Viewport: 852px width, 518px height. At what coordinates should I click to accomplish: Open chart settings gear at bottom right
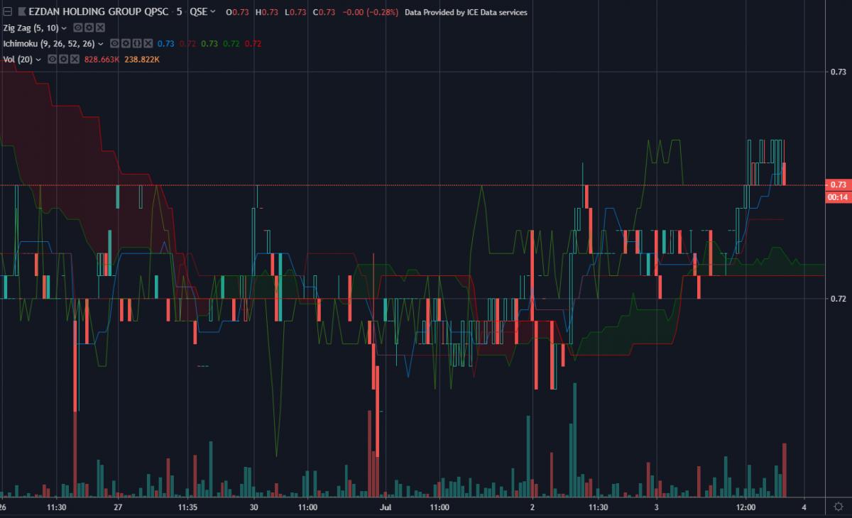[838, 507]
